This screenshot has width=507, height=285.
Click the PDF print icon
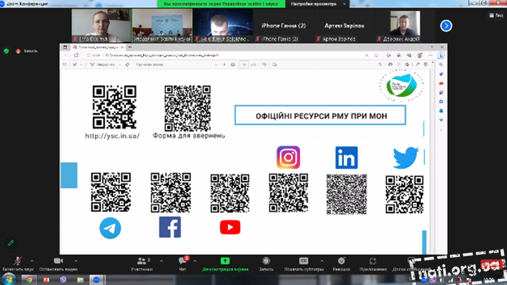tap(390, 65)
